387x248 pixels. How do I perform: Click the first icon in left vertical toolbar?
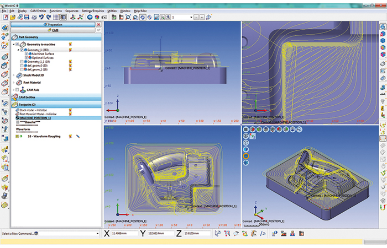point(4,28)
